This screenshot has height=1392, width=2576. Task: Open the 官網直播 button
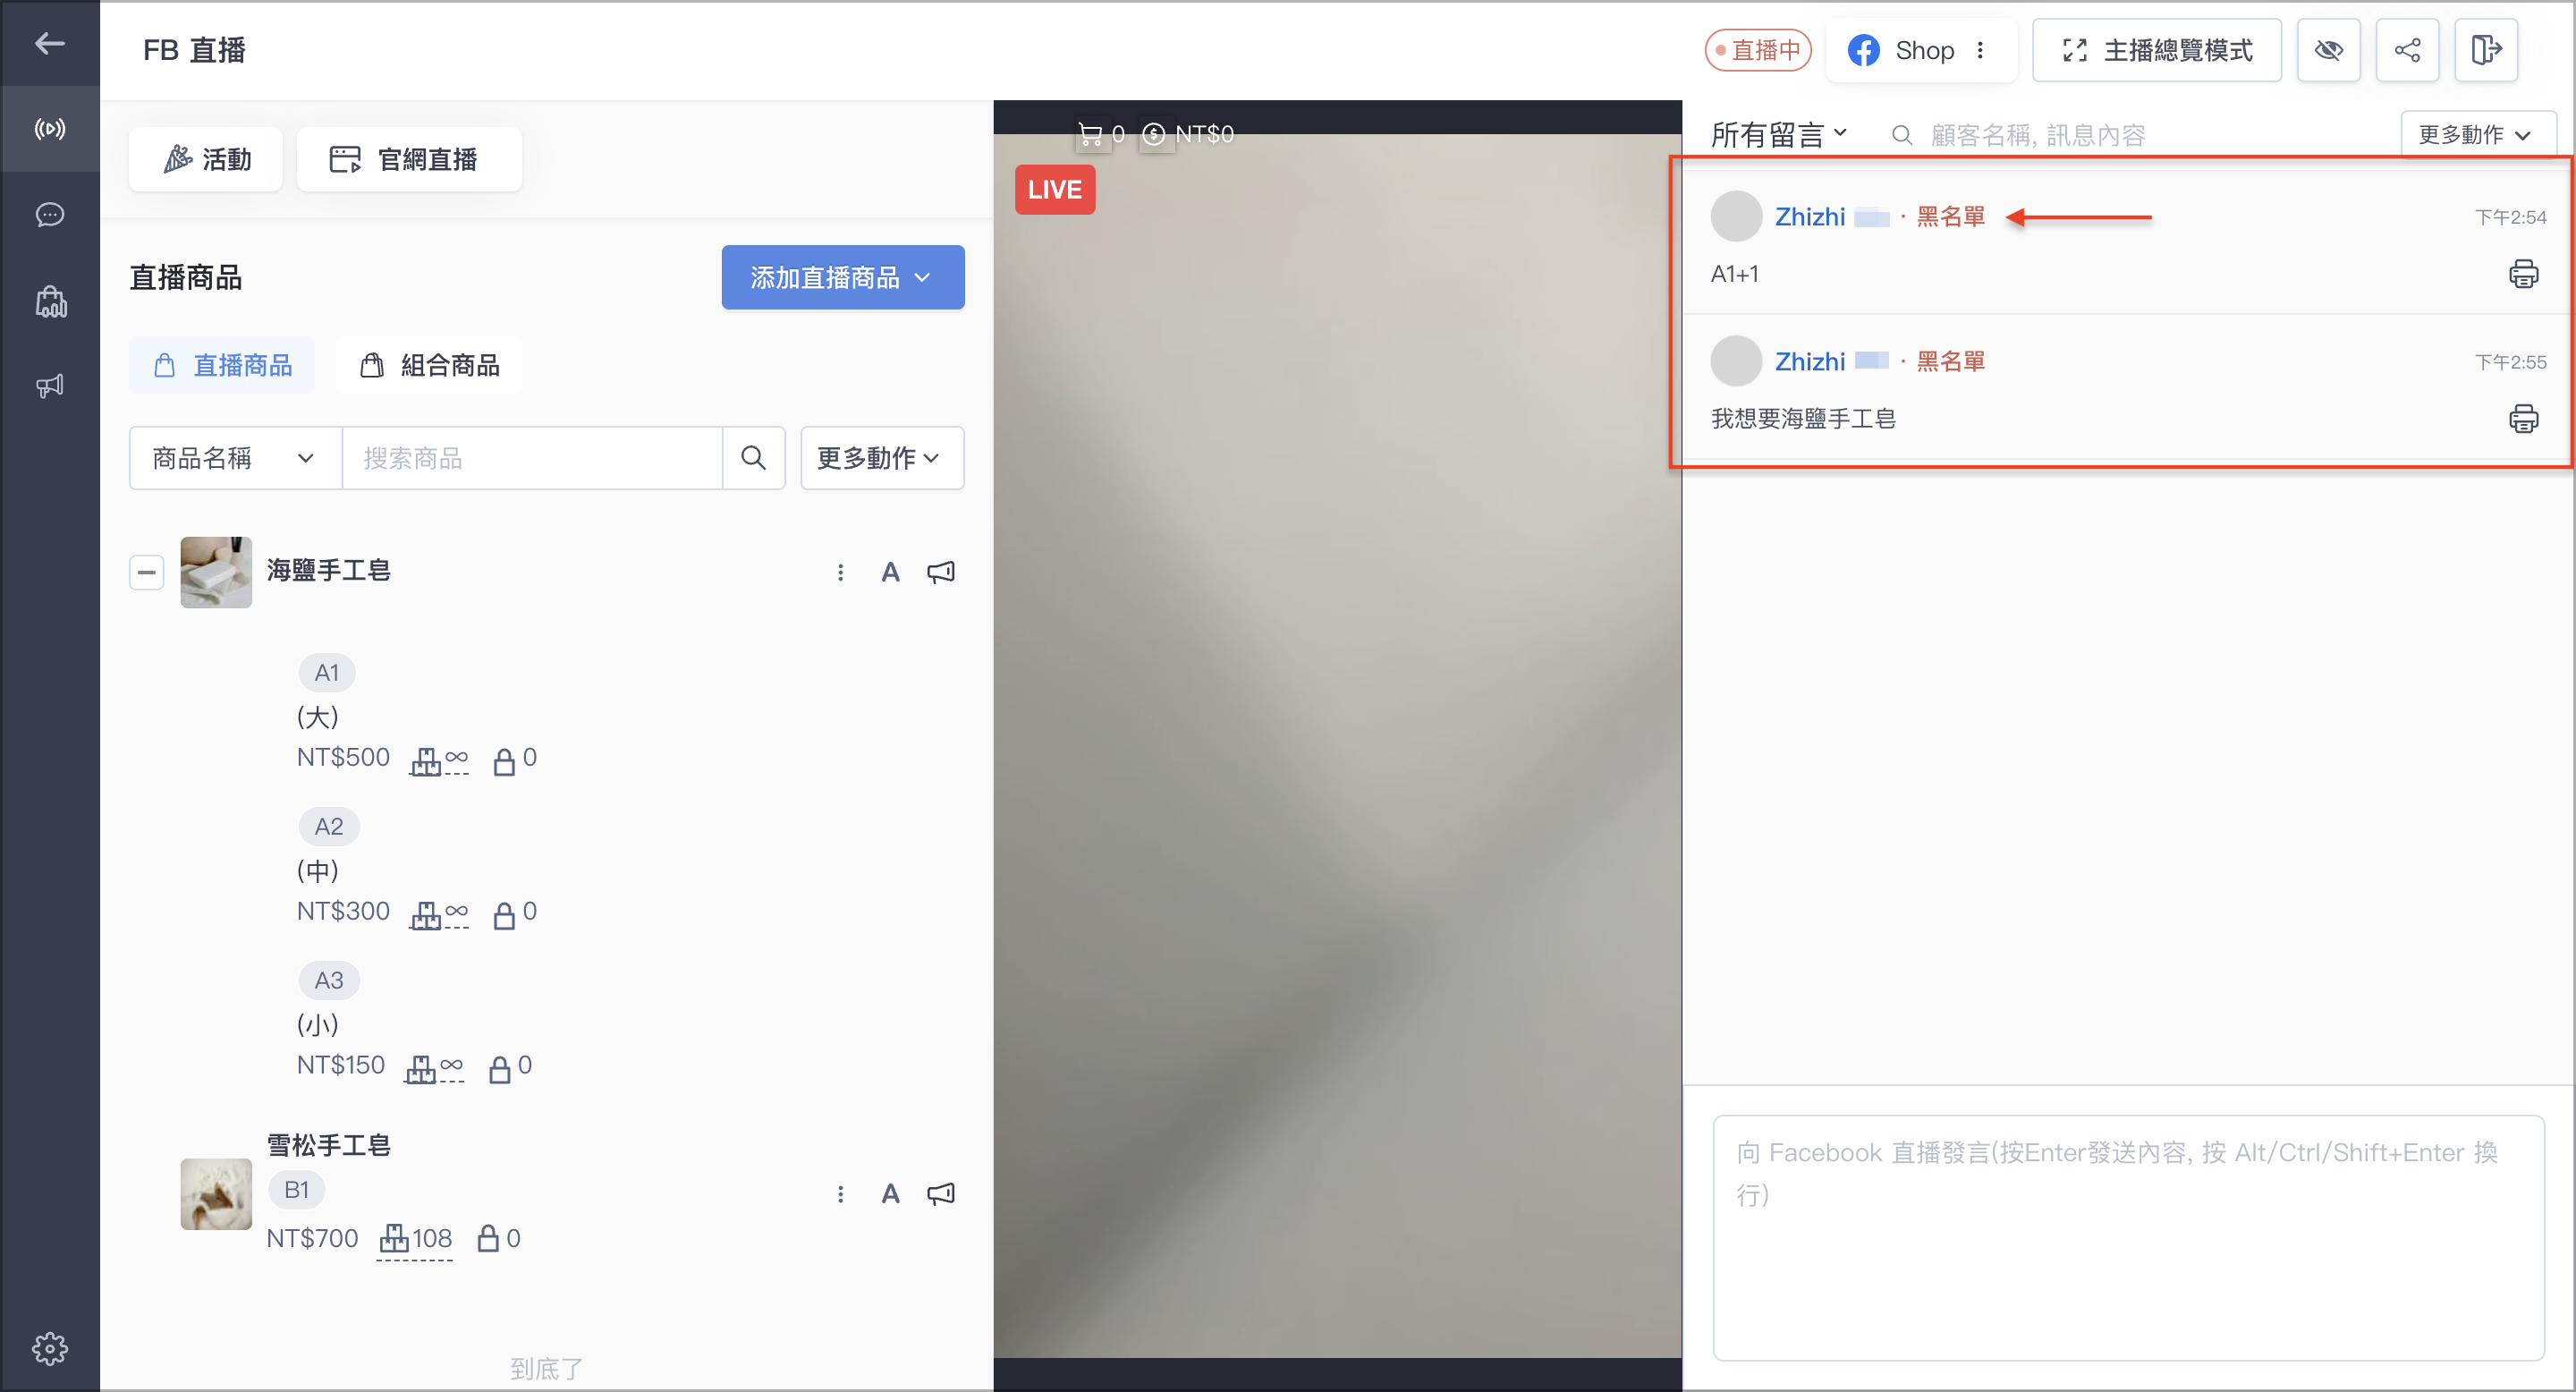click(409, 159)
